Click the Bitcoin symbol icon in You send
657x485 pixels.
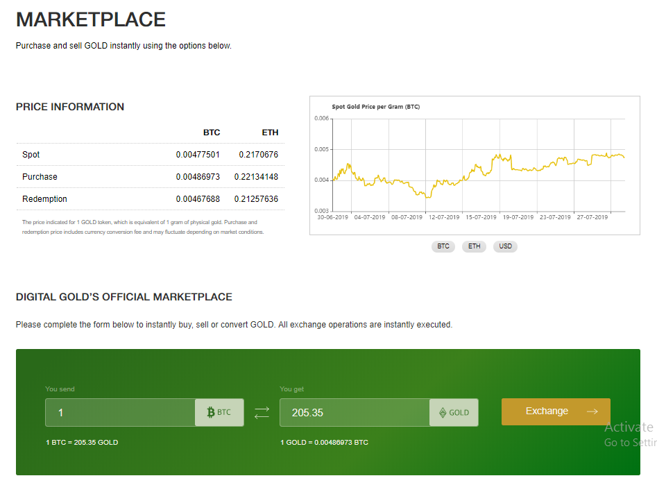tap(211, 412)
